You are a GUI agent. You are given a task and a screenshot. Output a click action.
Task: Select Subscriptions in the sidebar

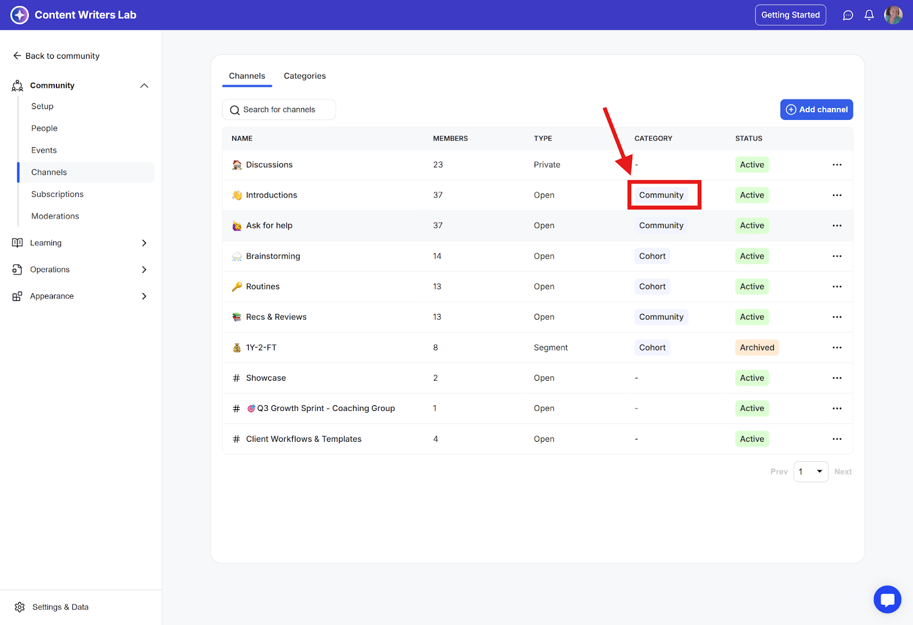click(58, 194)
